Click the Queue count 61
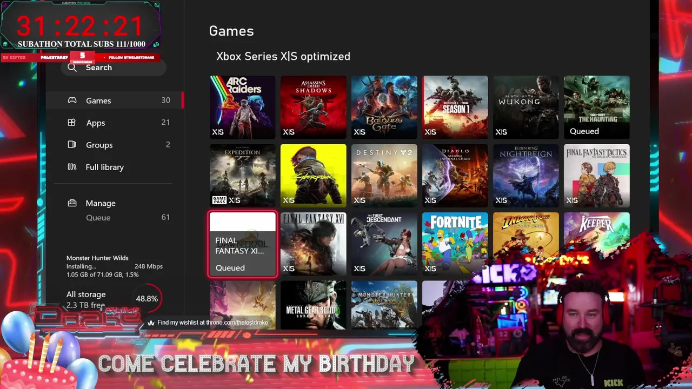 [165, 217]
